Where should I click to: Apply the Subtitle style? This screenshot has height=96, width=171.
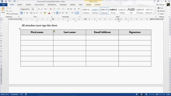[x=122, y=11]
